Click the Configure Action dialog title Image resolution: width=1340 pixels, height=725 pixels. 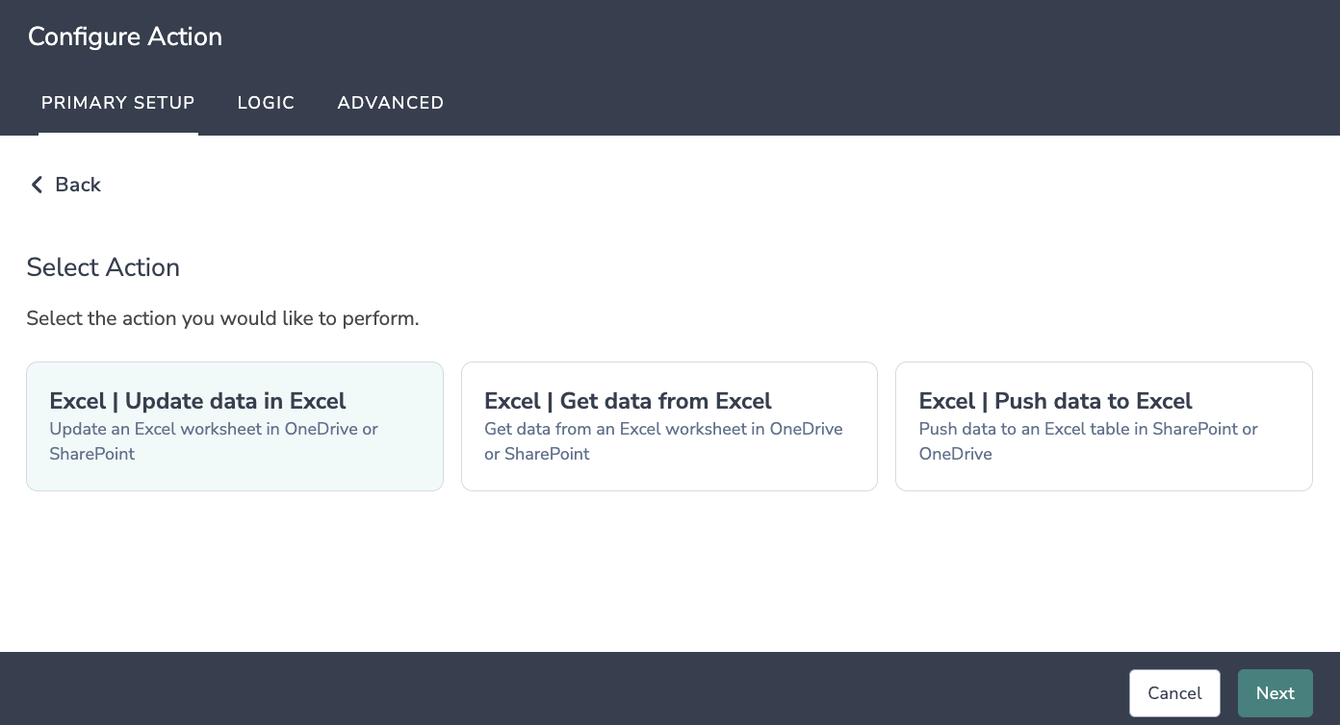(x=125, y=37)
